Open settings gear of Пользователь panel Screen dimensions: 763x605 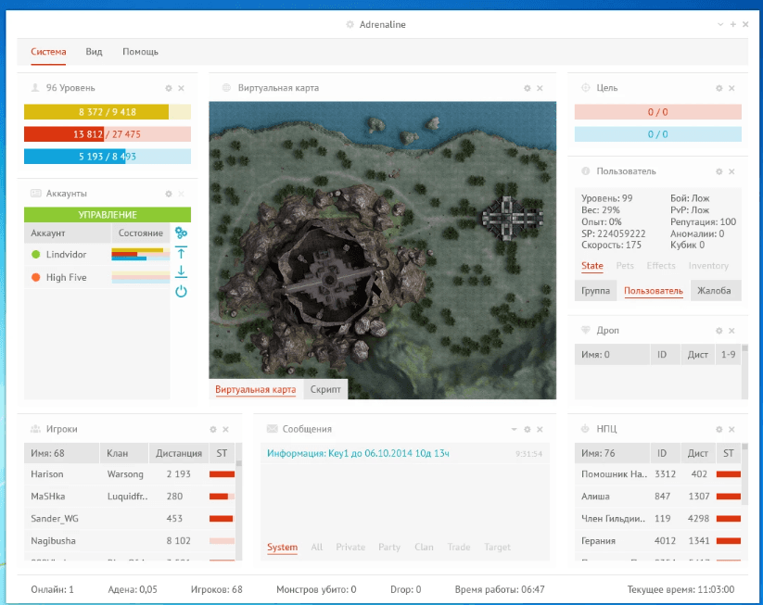[x=718, y=171]
